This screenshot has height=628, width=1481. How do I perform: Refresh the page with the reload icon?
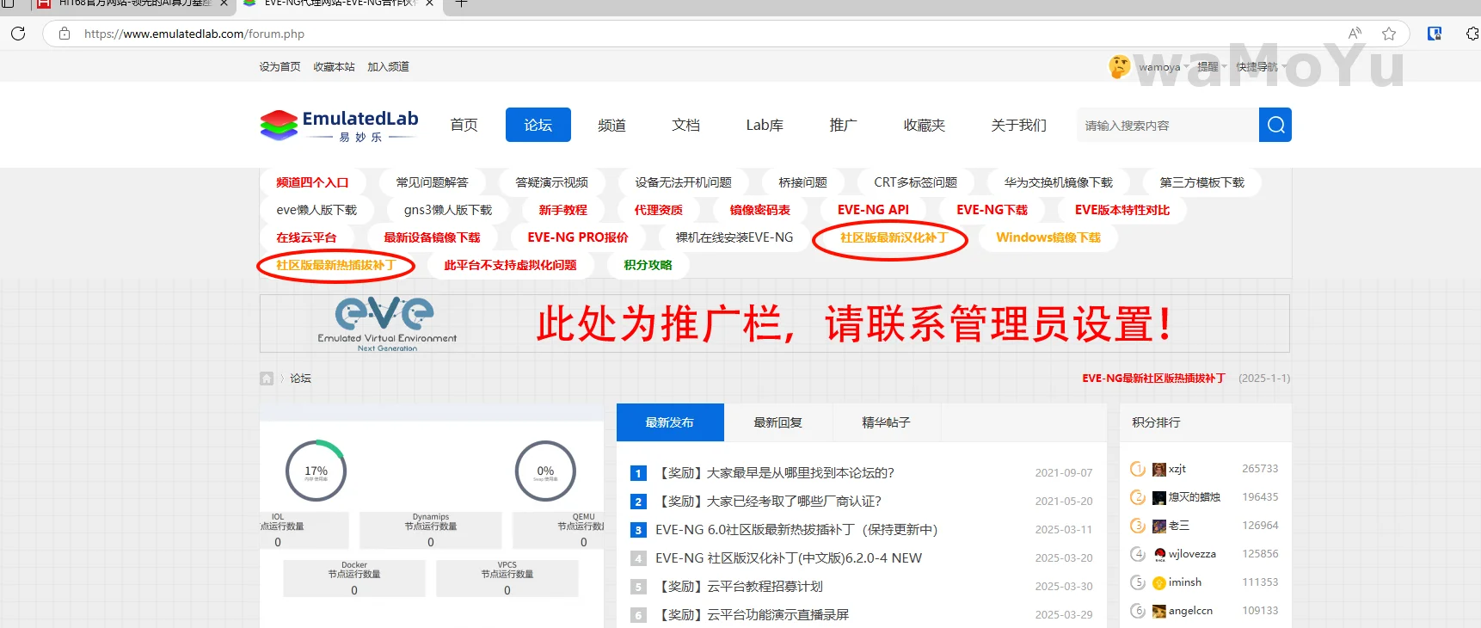(x=18, y=34)
